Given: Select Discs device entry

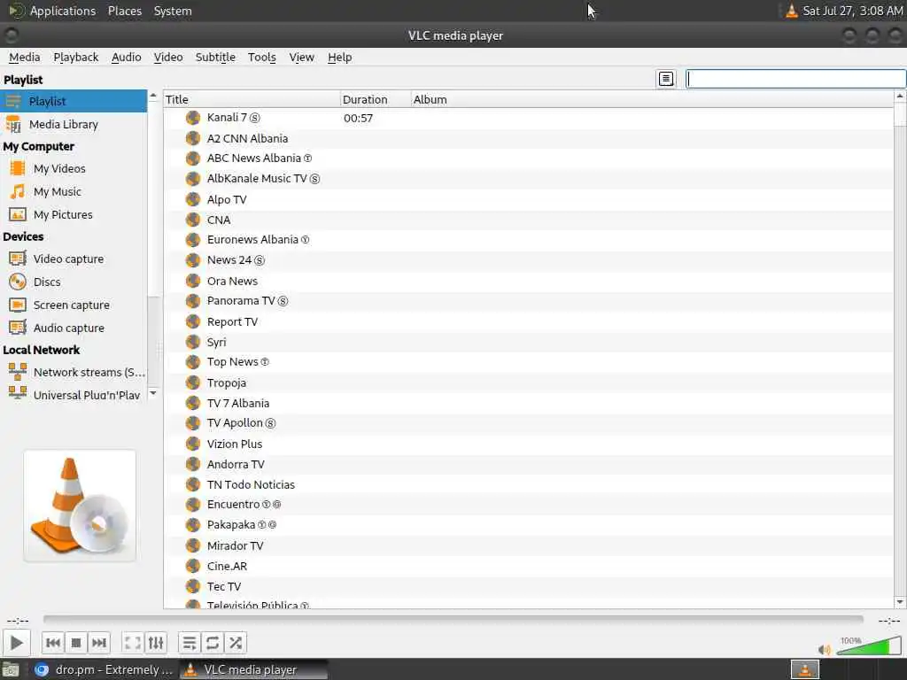Looking at the screenshot, I should [x=74, y=282].
